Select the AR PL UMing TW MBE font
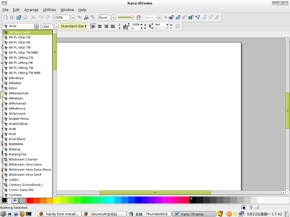Image resolution: width=290 pixels, height=217 pixels. 28,73
